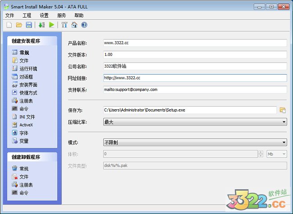Open the 服务 menu
The image size is (293, 214).
pyautogui.click(x=61, y=15)
